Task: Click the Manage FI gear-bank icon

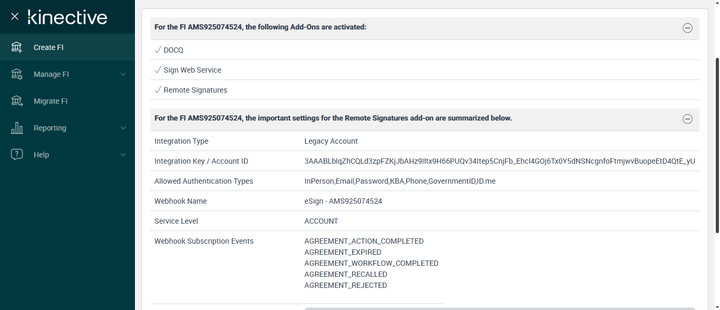Action: pyautogui.click(x=17, y=74)
